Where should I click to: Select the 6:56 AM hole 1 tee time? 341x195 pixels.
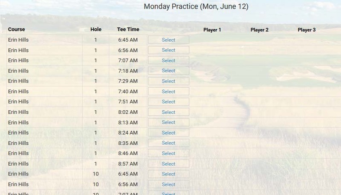coord(168,50)
